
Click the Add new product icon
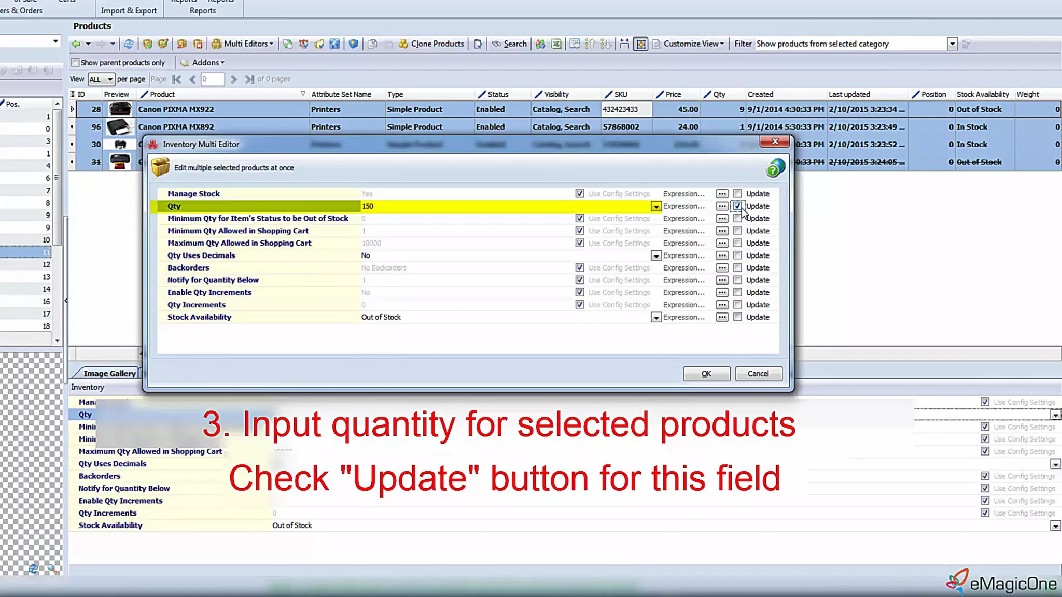[147, 44]
